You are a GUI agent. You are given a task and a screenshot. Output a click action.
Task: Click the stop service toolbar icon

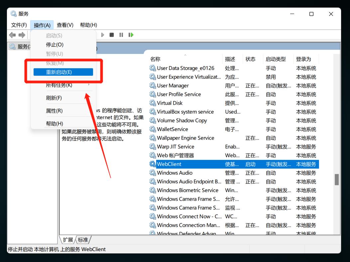pyautogui.click(x=112, y=35)
